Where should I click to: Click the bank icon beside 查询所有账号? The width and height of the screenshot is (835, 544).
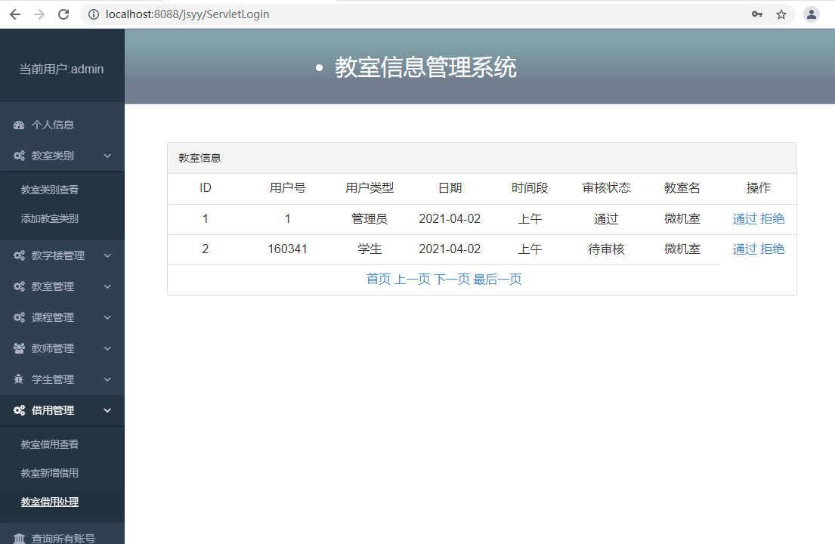19,538
